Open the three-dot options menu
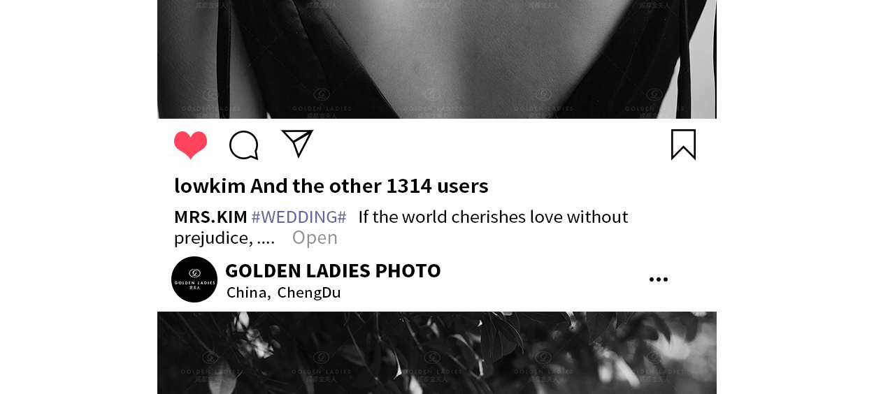The image size is (874, 394). coord(658,279)
